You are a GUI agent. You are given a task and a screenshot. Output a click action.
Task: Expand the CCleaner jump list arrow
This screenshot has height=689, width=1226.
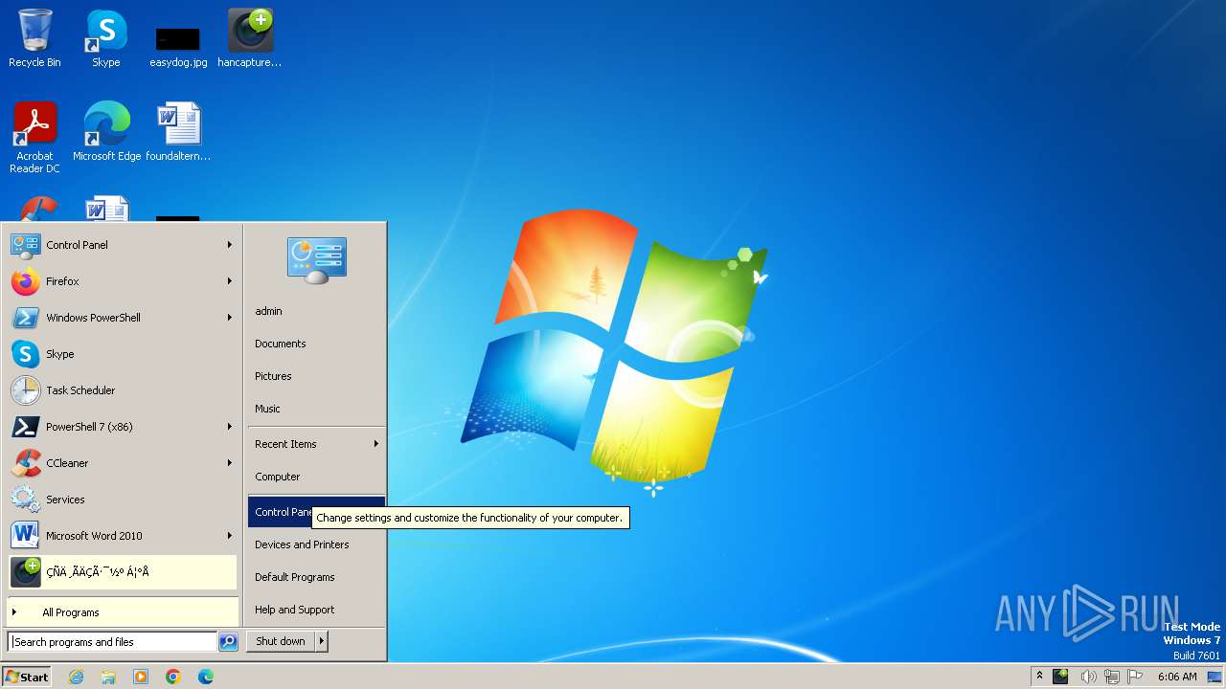tap(230, 463)
